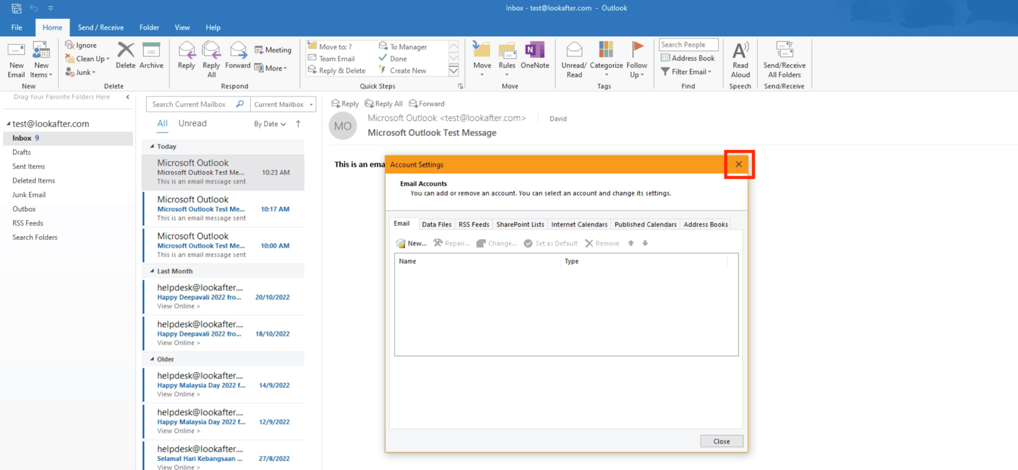Click Send/Receive All Folders icon

(x=784, y=51)
